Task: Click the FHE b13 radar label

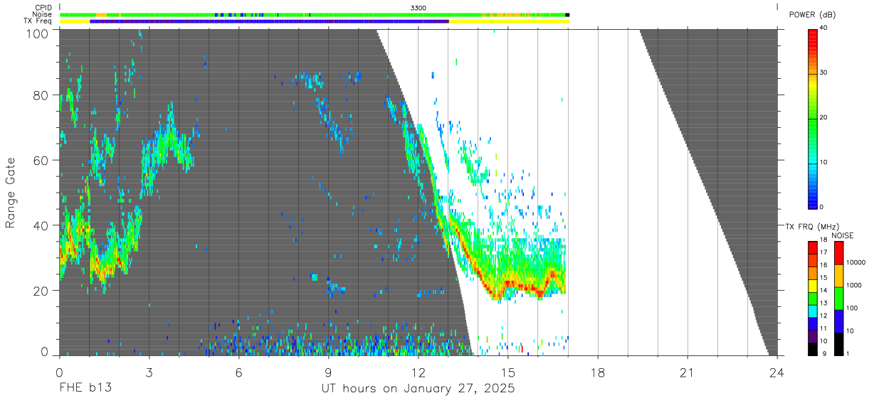Action: pos(85,389)
